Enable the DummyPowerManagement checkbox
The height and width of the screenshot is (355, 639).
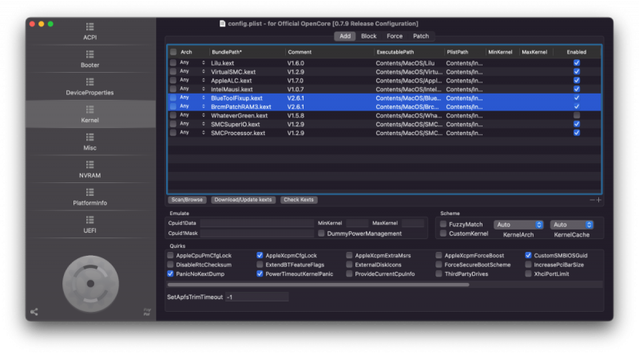tap(321, 233)
